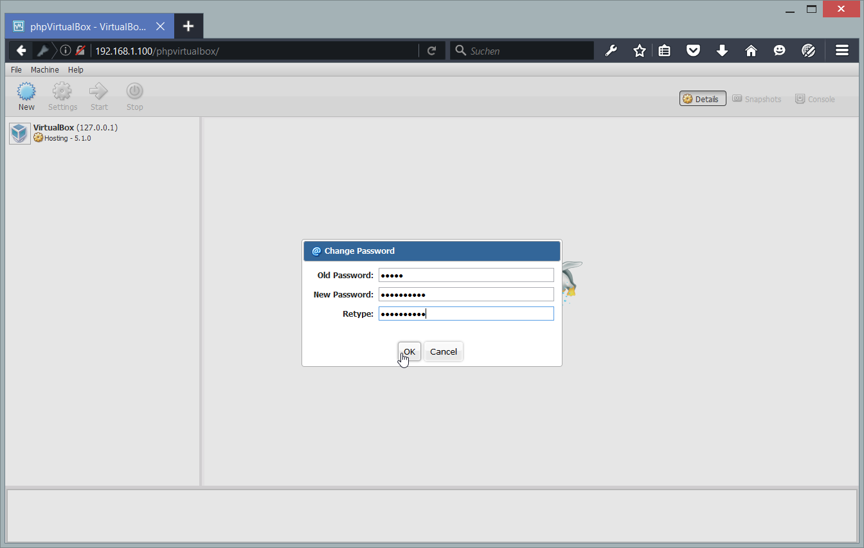
Task: Click the Start arrow toolbar icon
Action: [99, 91]
